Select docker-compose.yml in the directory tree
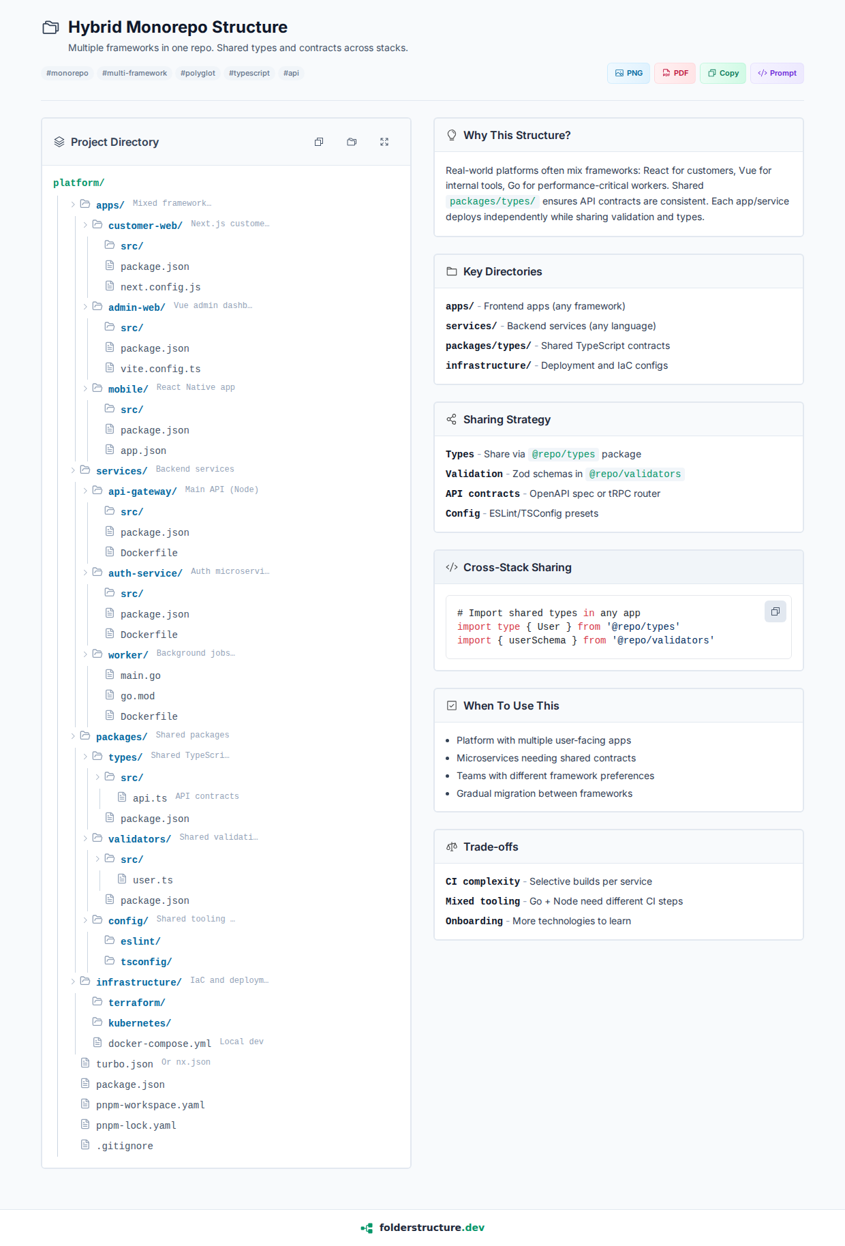The height and width of the screenshot is (1246, 845). pyautogui.click(x=159, y=1044)
